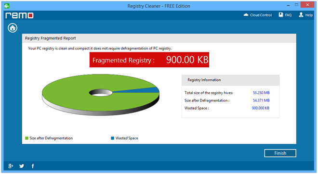Click the Size after Defragmentation legend text
318x174 pixels.
click(51, 138)
